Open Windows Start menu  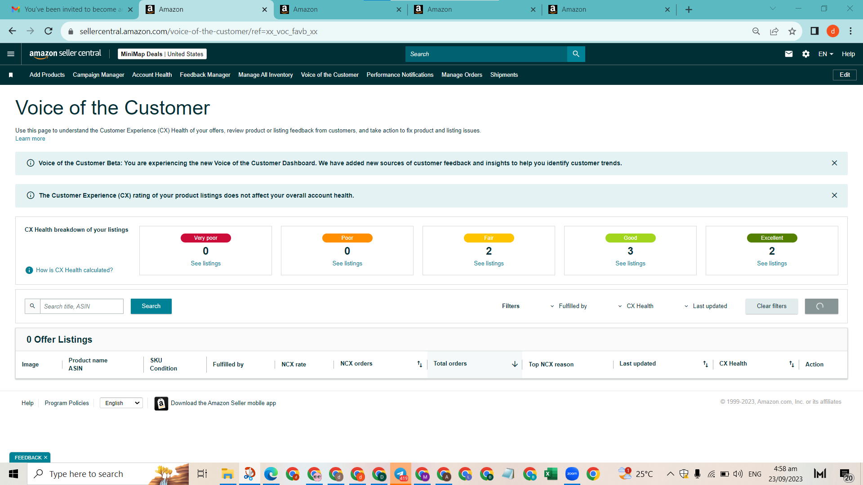pyautogui.click(x=13, y=474)
